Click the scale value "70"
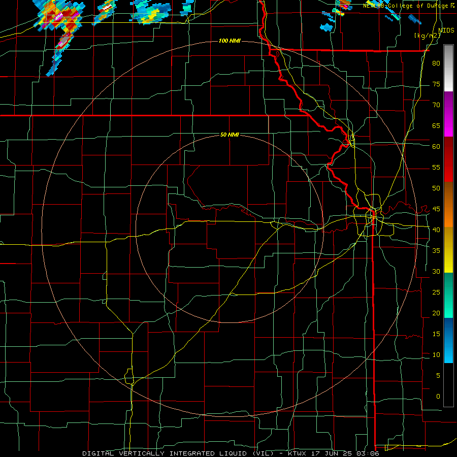457x457 pixels. pyautogui.click(x=436, y=105)
